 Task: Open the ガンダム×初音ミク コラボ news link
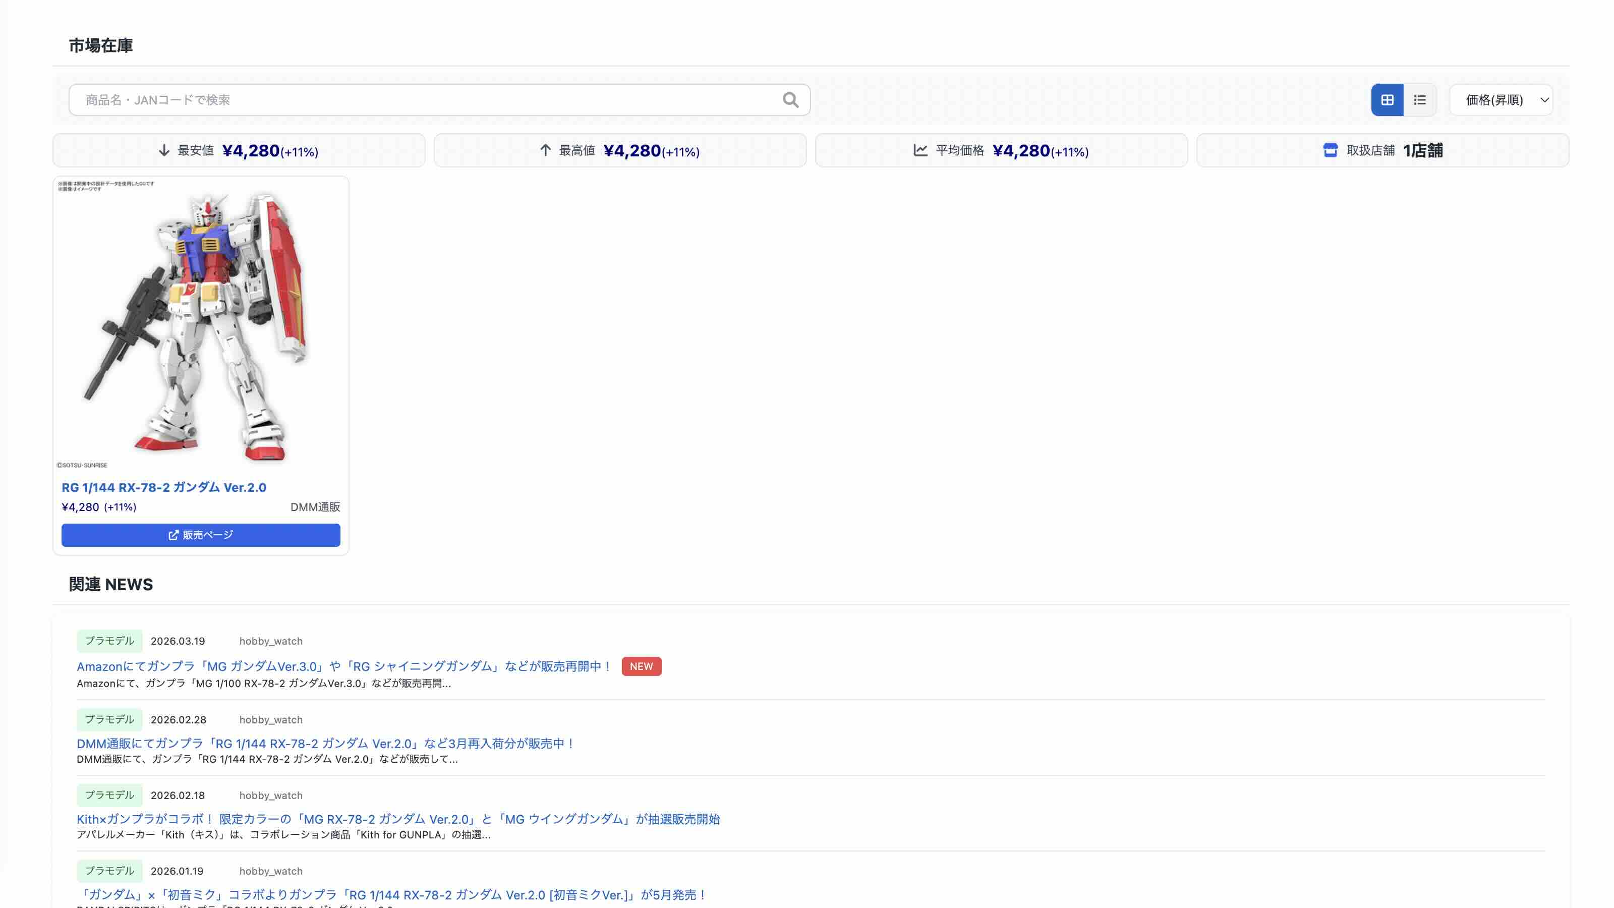point(391,895)
